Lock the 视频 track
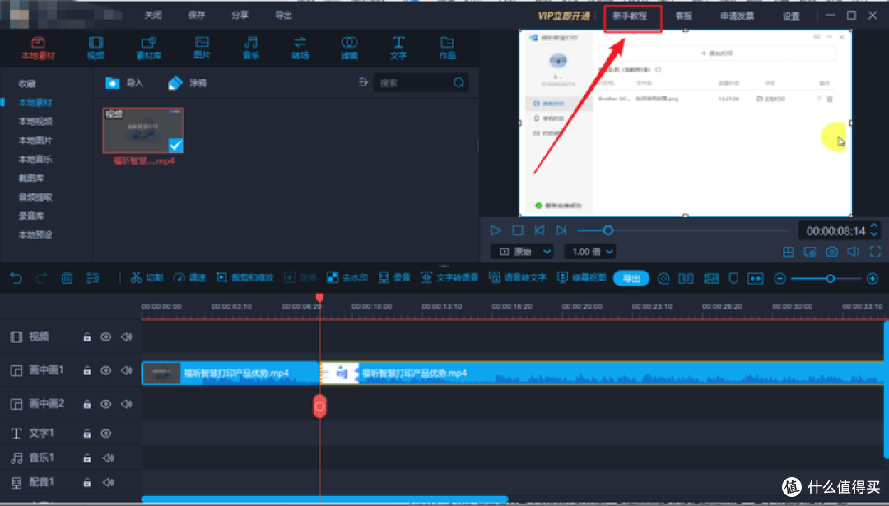Image resolution: width=889 pixels, height=506 pixels. point(87,337)
